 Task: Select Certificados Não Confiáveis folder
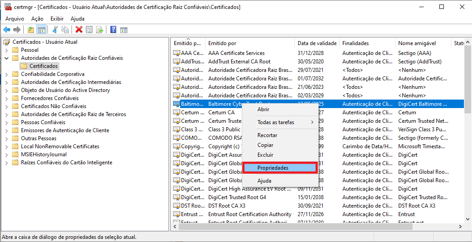53,106
